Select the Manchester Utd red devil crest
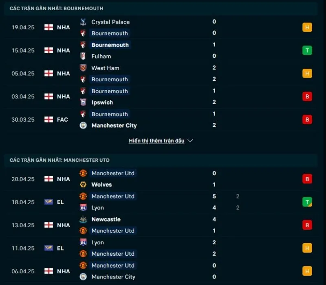326x285 pixels. pyautogui.click(x=83, y=173)
